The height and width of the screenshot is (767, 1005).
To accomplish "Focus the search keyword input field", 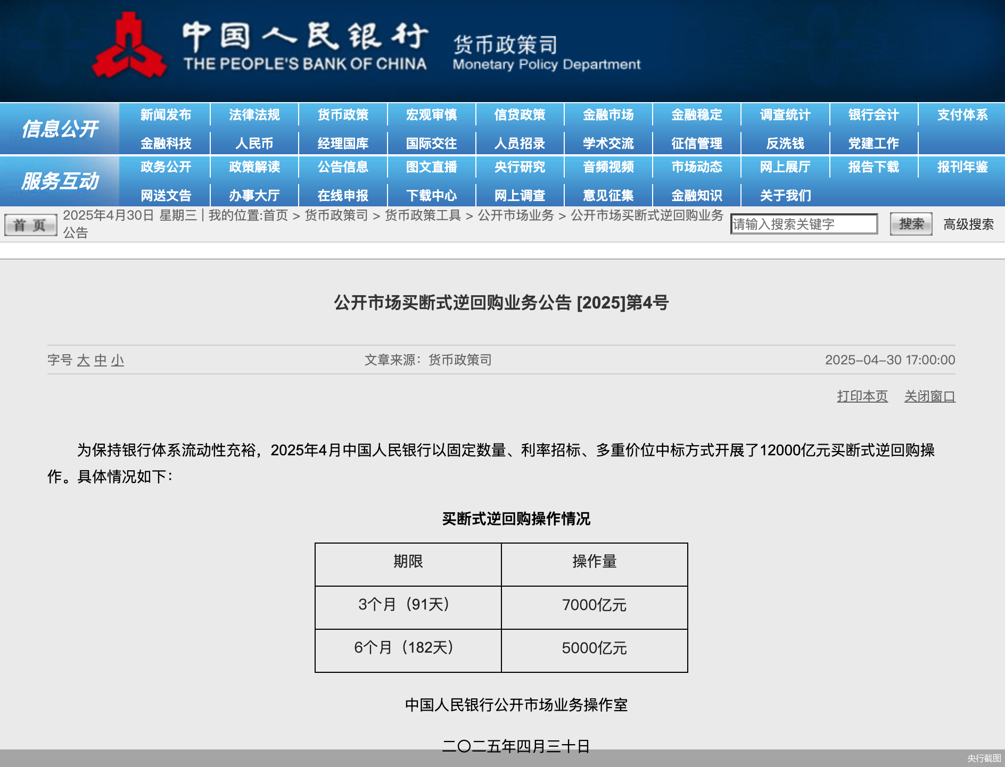I will (803, 224).
